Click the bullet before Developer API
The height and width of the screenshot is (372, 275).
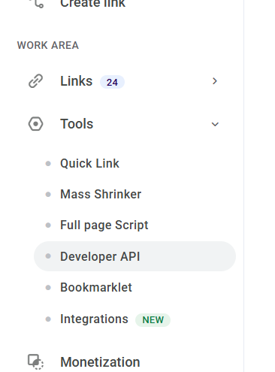[x=48, y=256]
